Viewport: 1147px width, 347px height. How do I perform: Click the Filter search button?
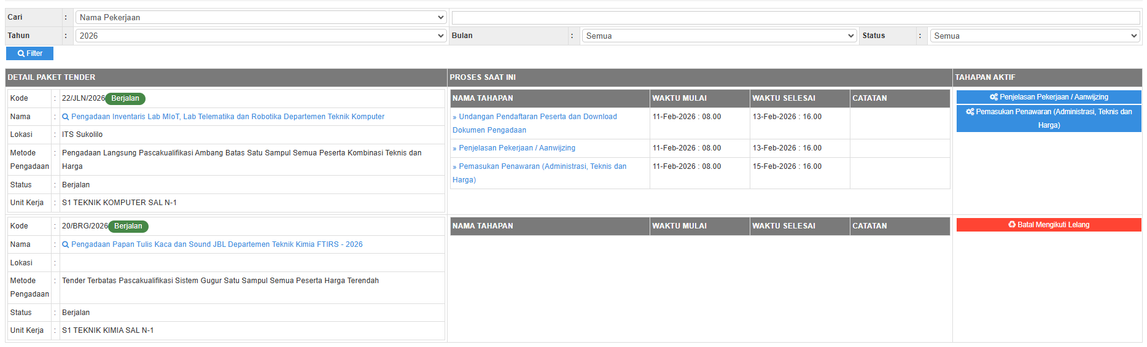(29, 53)
